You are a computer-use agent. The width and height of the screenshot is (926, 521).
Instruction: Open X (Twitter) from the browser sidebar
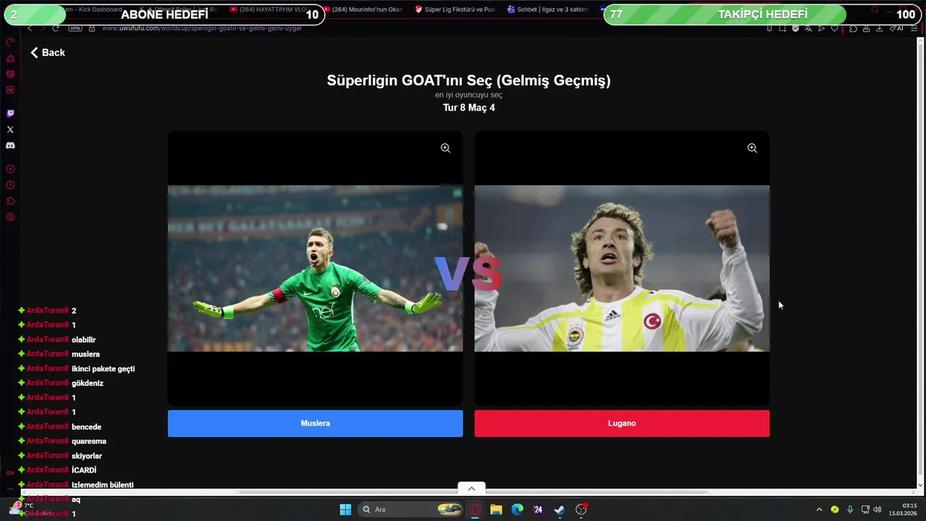point(10,130)
